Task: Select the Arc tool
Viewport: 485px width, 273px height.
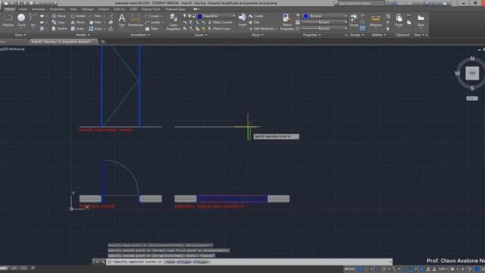Action: 33,20
